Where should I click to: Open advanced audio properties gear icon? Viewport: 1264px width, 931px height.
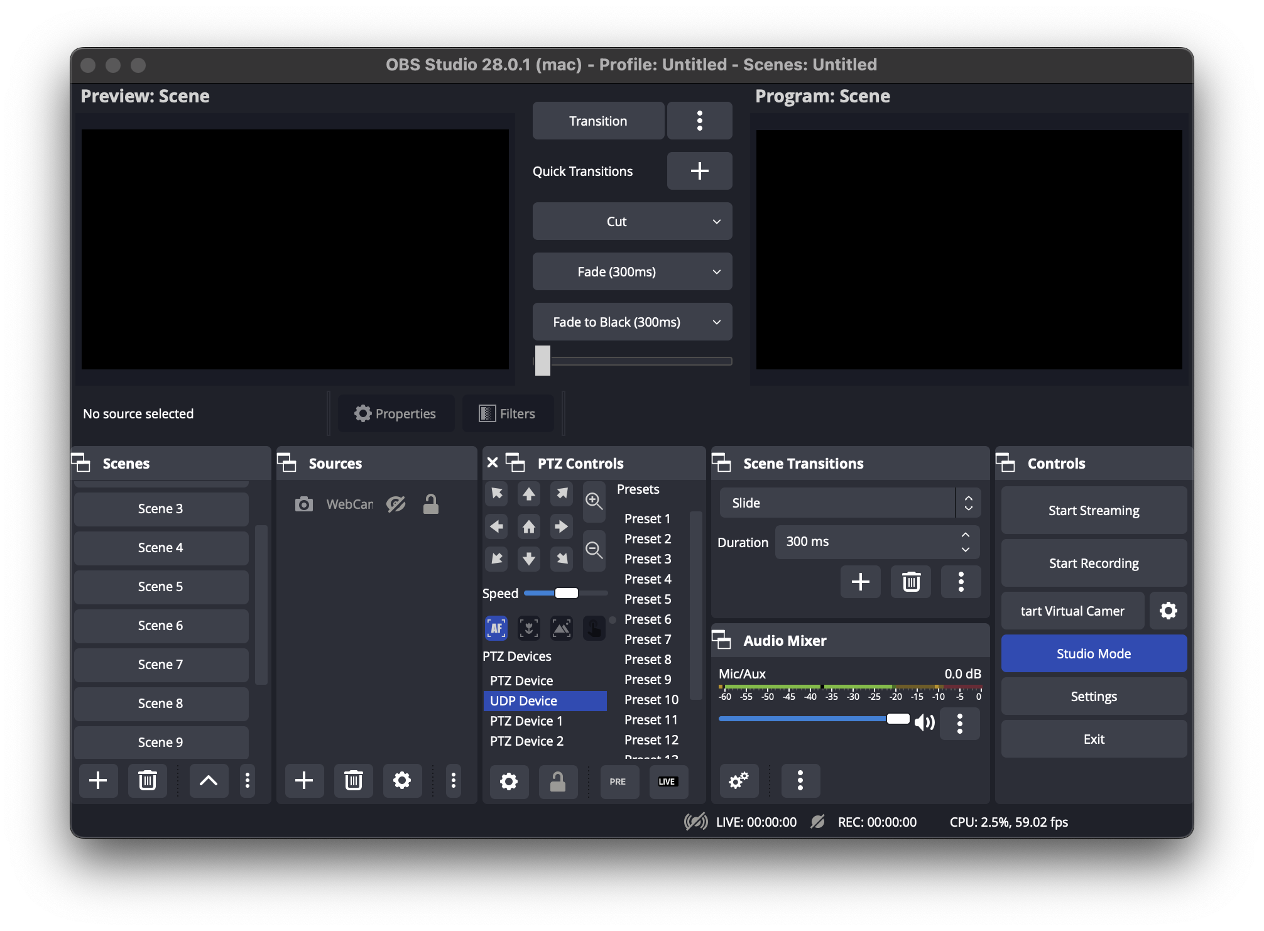coord(738,781)
